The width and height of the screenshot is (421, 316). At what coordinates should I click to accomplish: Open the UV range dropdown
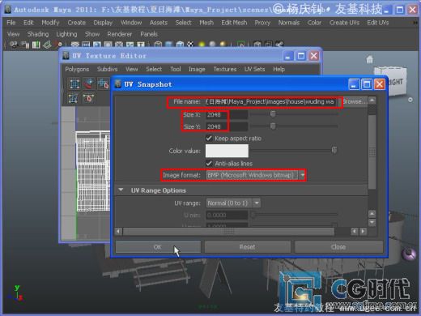[x=233, y=203]
